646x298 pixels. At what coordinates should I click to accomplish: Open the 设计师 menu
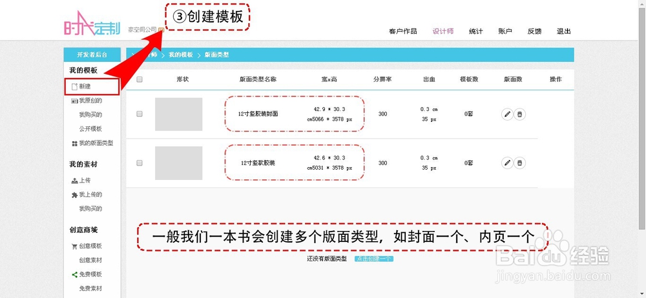pyautogui.click(x=443, y=31)
